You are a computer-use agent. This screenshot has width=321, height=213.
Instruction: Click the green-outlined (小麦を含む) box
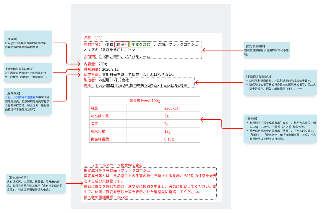coord(141,45)
